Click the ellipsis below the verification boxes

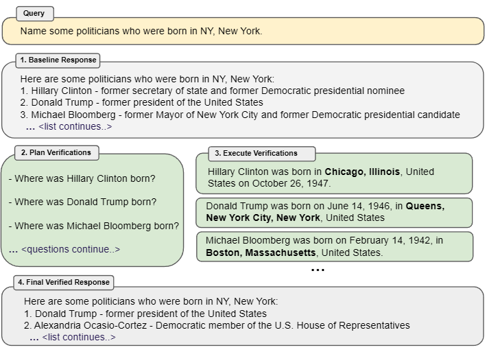pos(318,270)
